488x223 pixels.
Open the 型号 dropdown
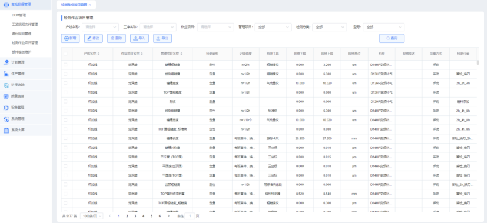click(x=383, y=27)
